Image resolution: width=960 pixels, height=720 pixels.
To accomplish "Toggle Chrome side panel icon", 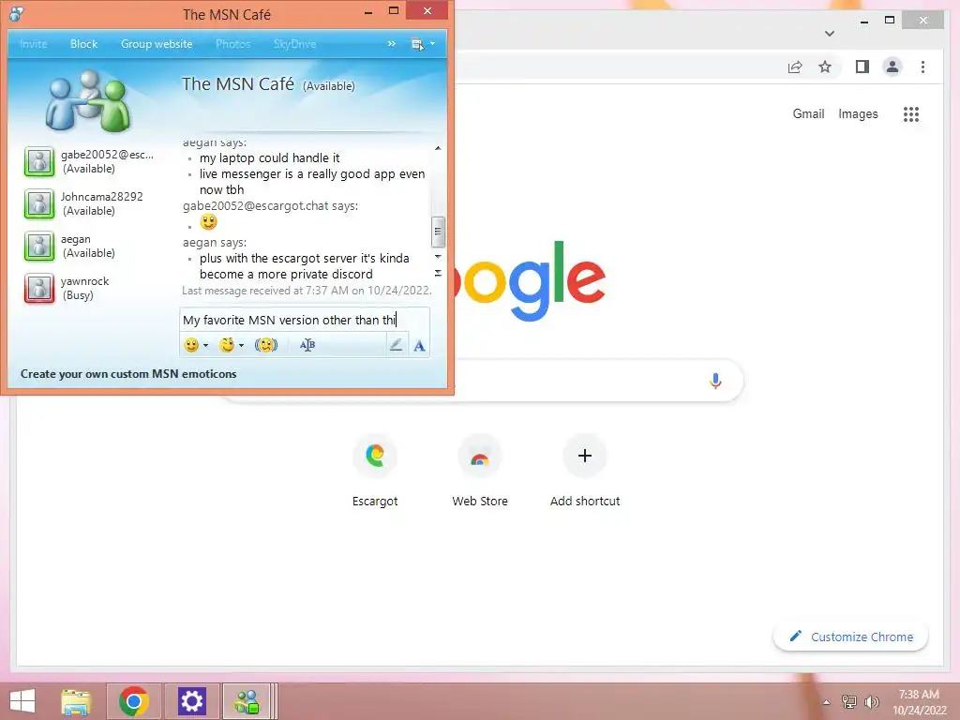I will 862,67.
